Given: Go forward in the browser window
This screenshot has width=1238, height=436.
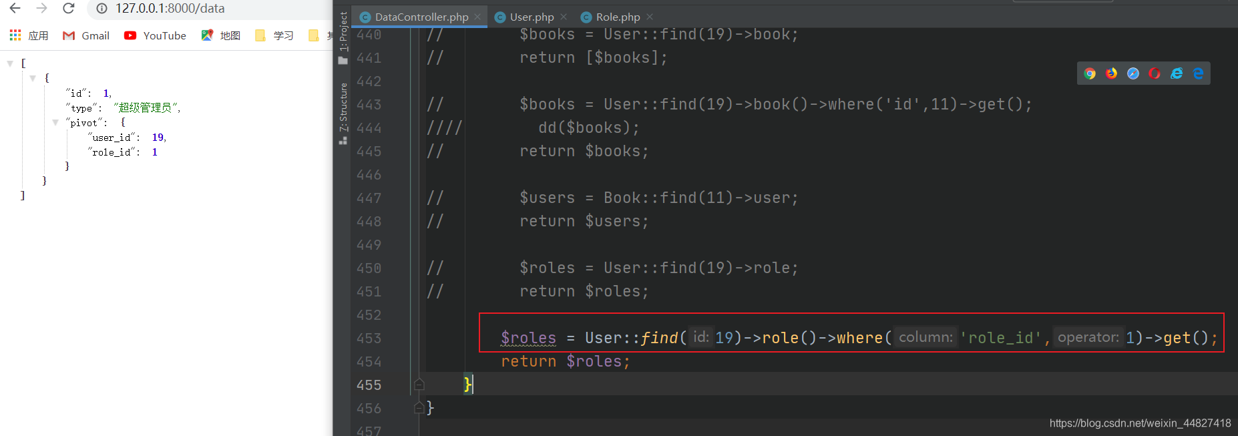Looking at the screenshot, I should pyautogui.click(x=41, y=8).
